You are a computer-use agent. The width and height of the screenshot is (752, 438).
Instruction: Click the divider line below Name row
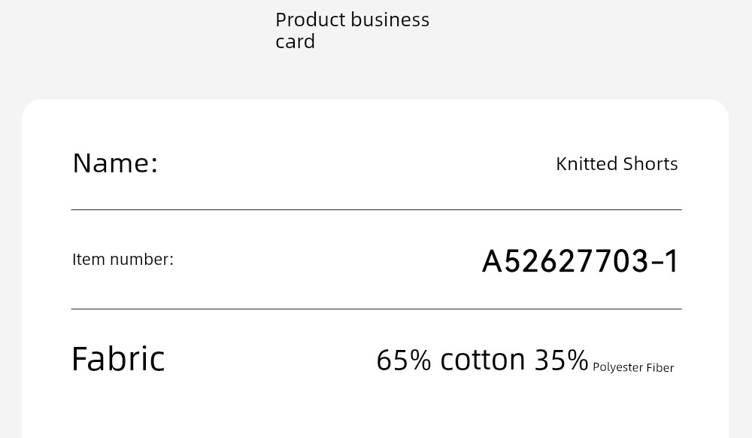(377, 210)
